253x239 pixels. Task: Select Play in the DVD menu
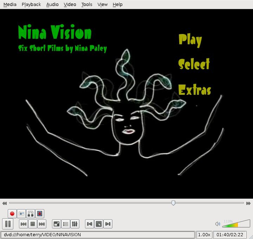tap(190, 41)
